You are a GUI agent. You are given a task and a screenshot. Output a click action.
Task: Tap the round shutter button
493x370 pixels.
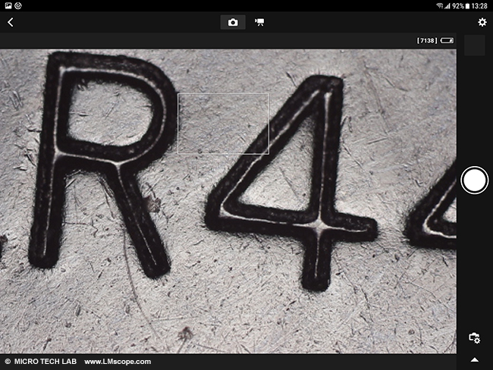pyautogui.click(x=474, y=180)
